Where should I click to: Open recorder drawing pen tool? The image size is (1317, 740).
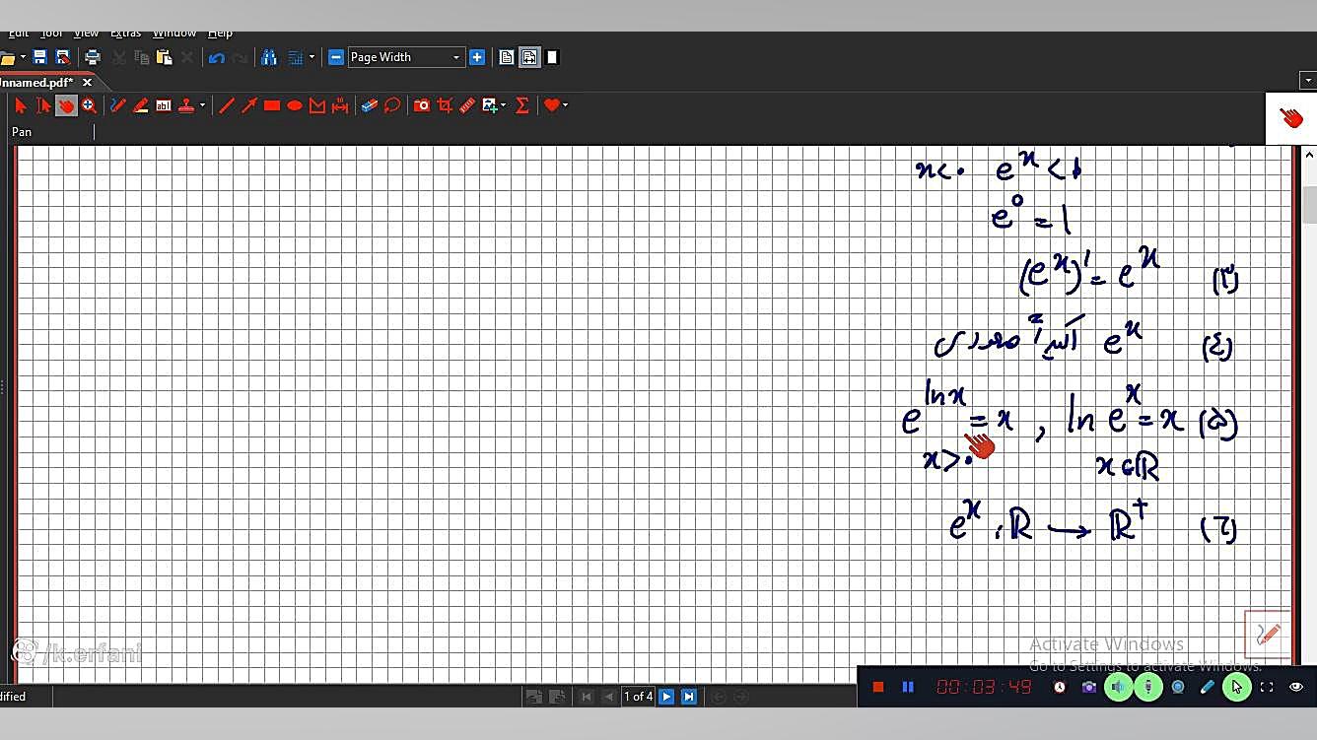click(1208, 687)
